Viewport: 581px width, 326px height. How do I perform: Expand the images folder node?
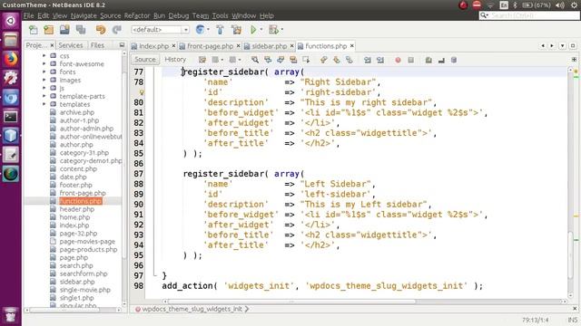[x=44, y=80]
